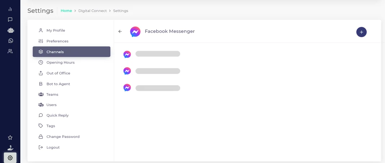This screenshot has height=163, width=385.
Task: Go back using the left arrow
Action: tap(120, 31)
